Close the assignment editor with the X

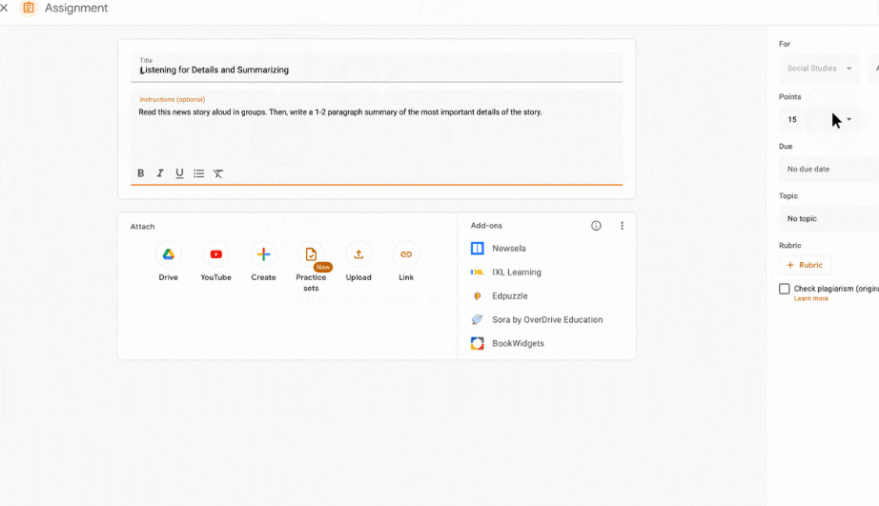[4, 8]
